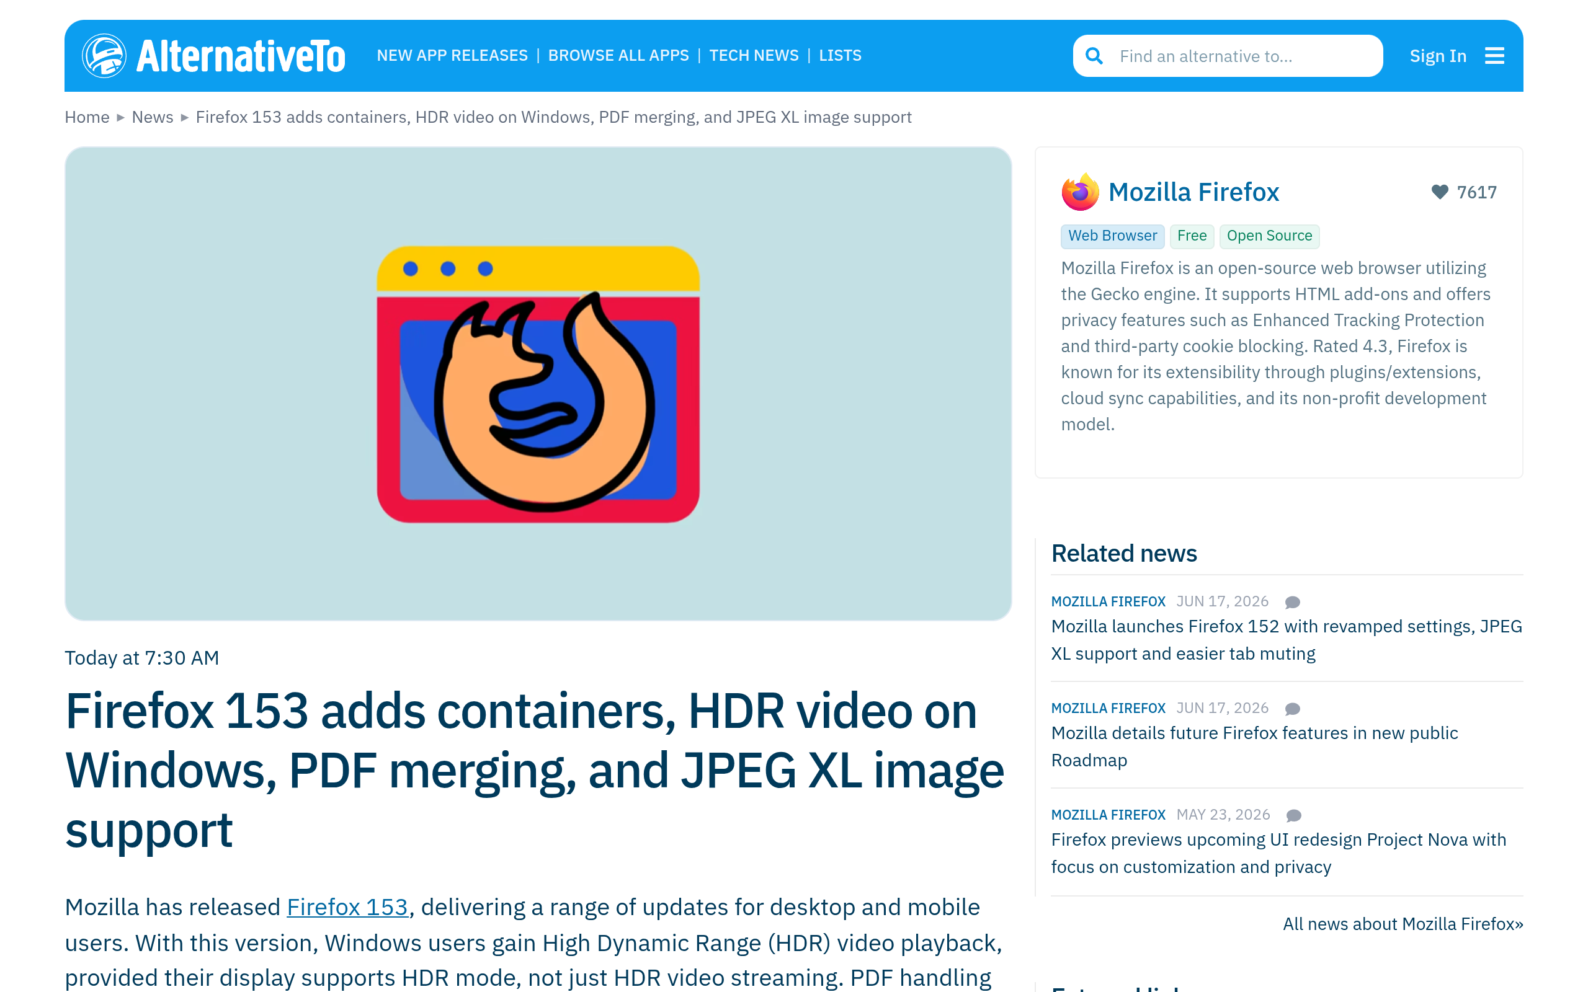Go to Home breadcrumb

[87, 117]
